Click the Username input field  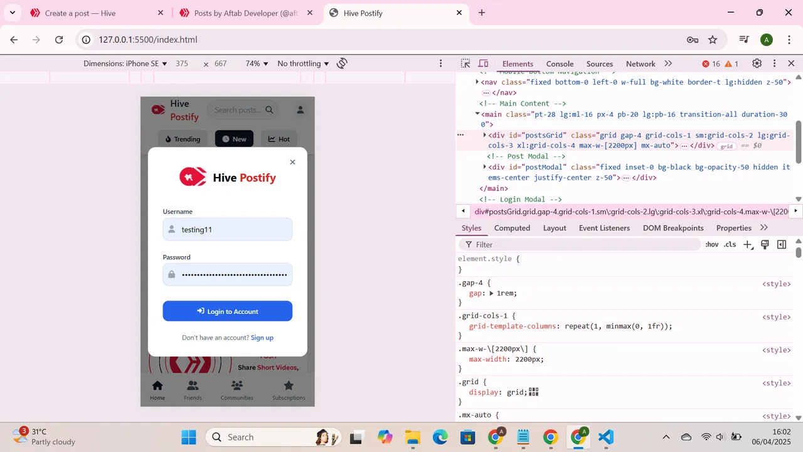point(228,229)
